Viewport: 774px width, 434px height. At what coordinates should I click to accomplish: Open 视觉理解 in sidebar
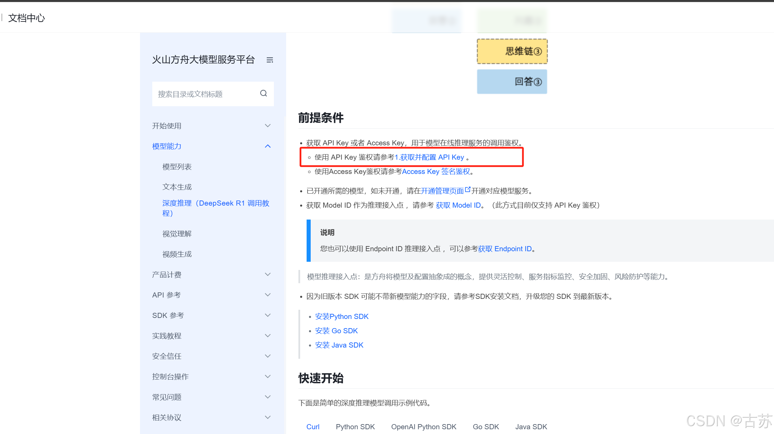tap(177, 234)
